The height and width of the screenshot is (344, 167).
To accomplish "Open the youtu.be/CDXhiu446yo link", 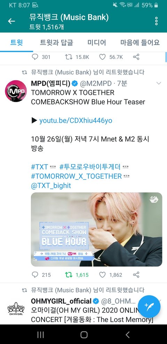I will [x=76, y=121].
